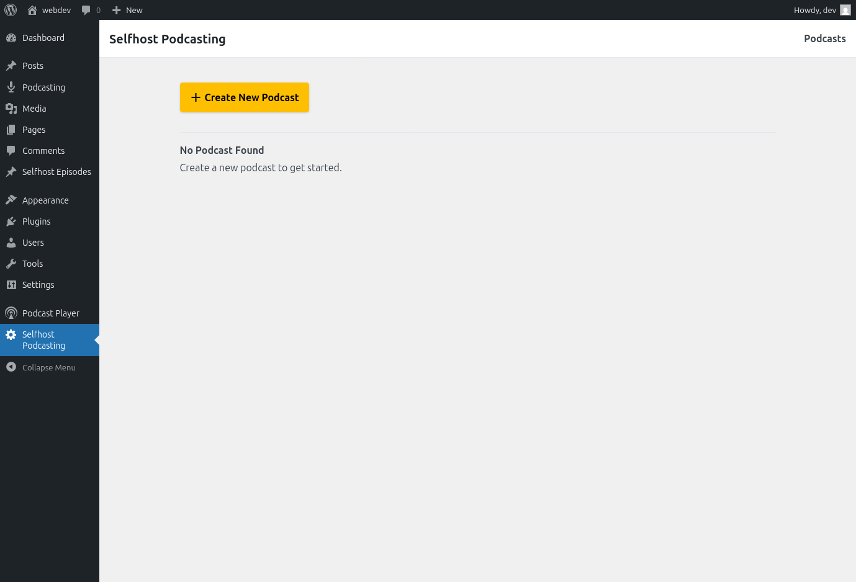Click Create New Podcast button

pyautogui.click(x=245, y=97)
